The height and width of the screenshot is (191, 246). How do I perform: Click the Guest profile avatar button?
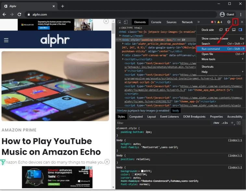[227, 14]
